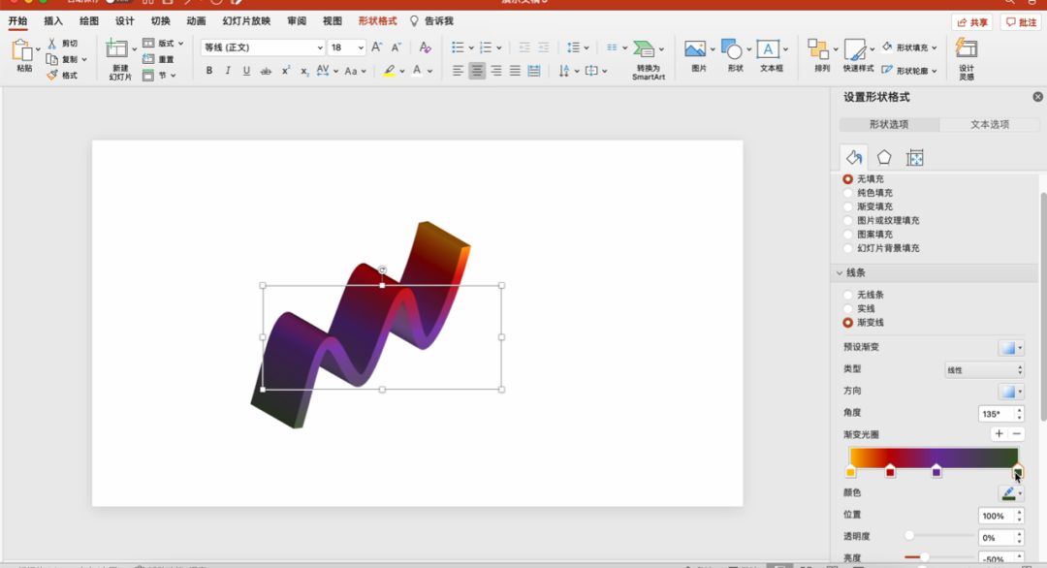The image size is (1047, 568).
Task: Open the gradient Type (类型) dropdown
Action: click(x=984, y=369)
